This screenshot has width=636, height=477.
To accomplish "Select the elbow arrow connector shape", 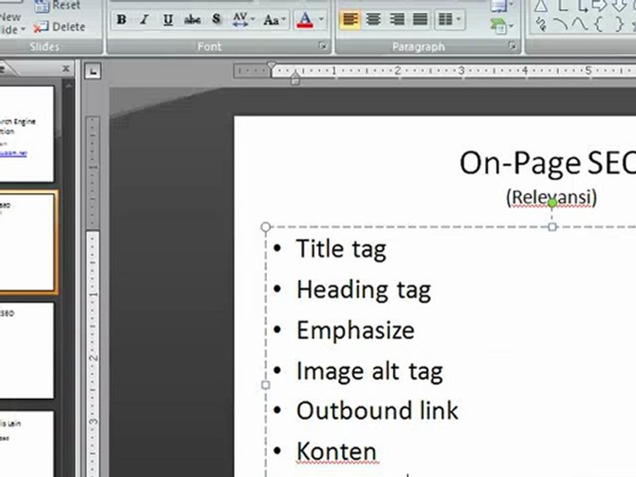I will click(583, 5).
